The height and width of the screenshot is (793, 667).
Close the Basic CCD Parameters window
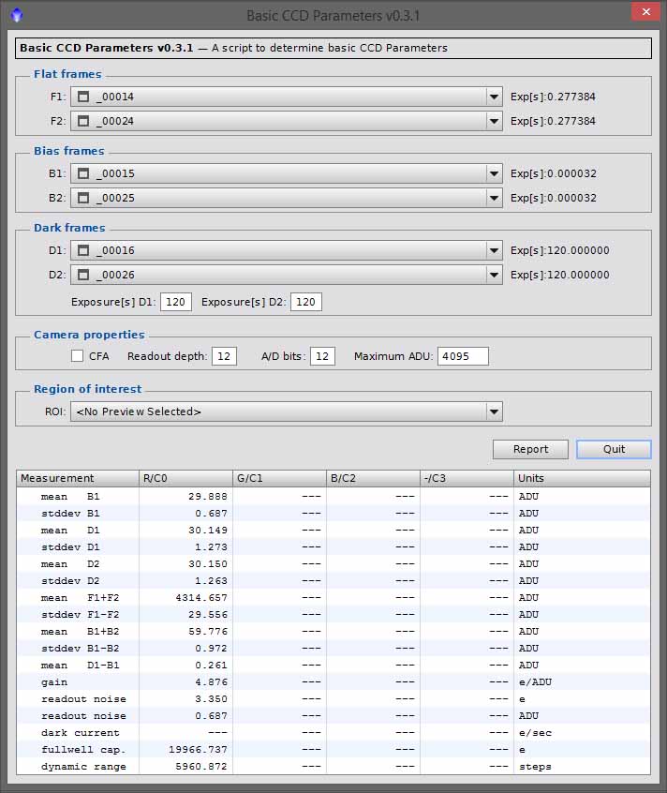point(644,14)
